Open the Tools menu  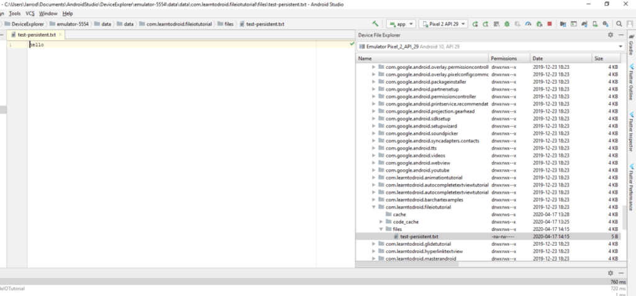pyautogui.click(x=15, y=13)
